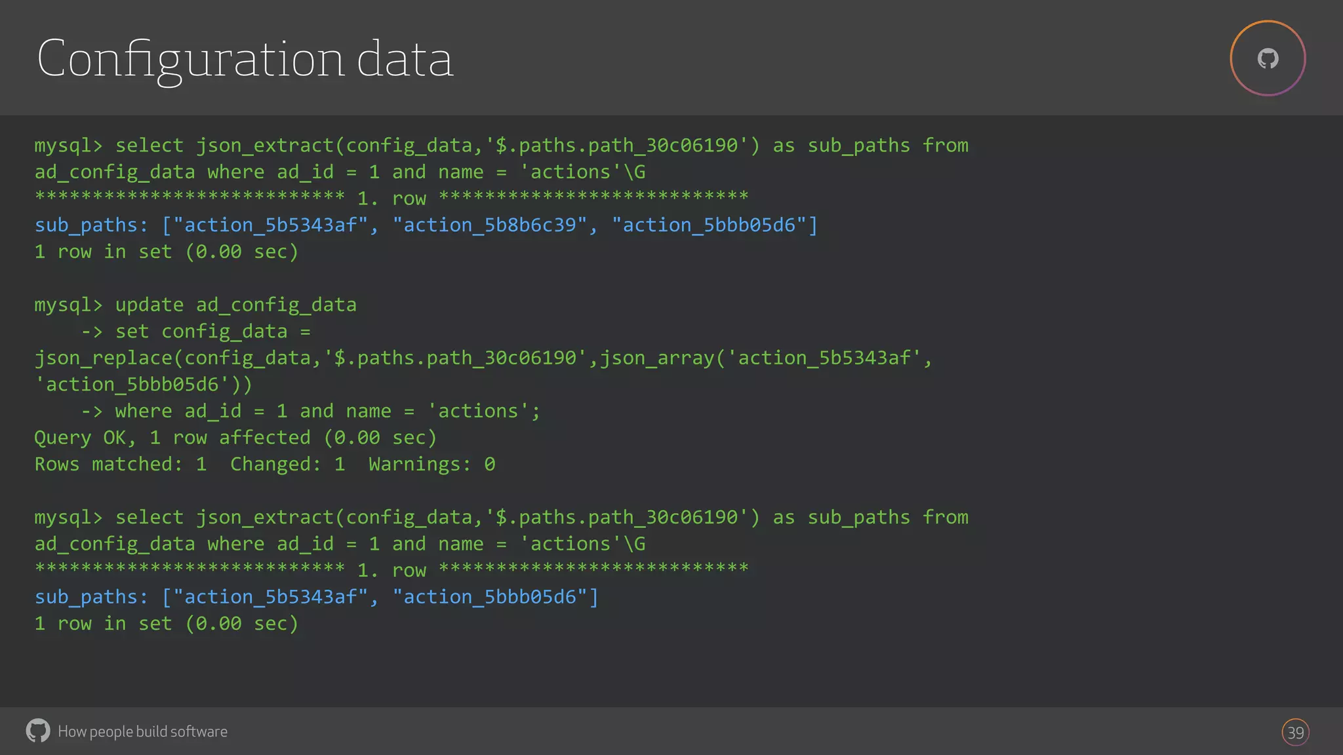
Task: Click the GitHub logo in the footer
Action: tap(38, 731)
